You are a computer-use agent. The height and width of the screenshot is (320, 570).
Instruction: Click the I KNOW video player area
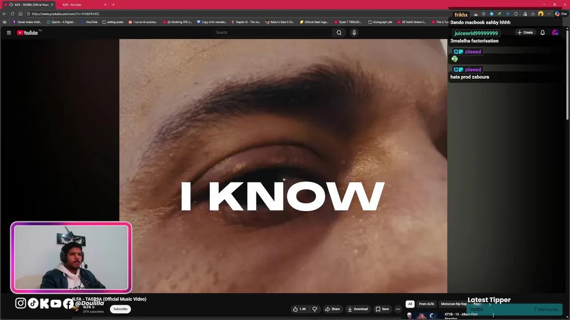283,166
